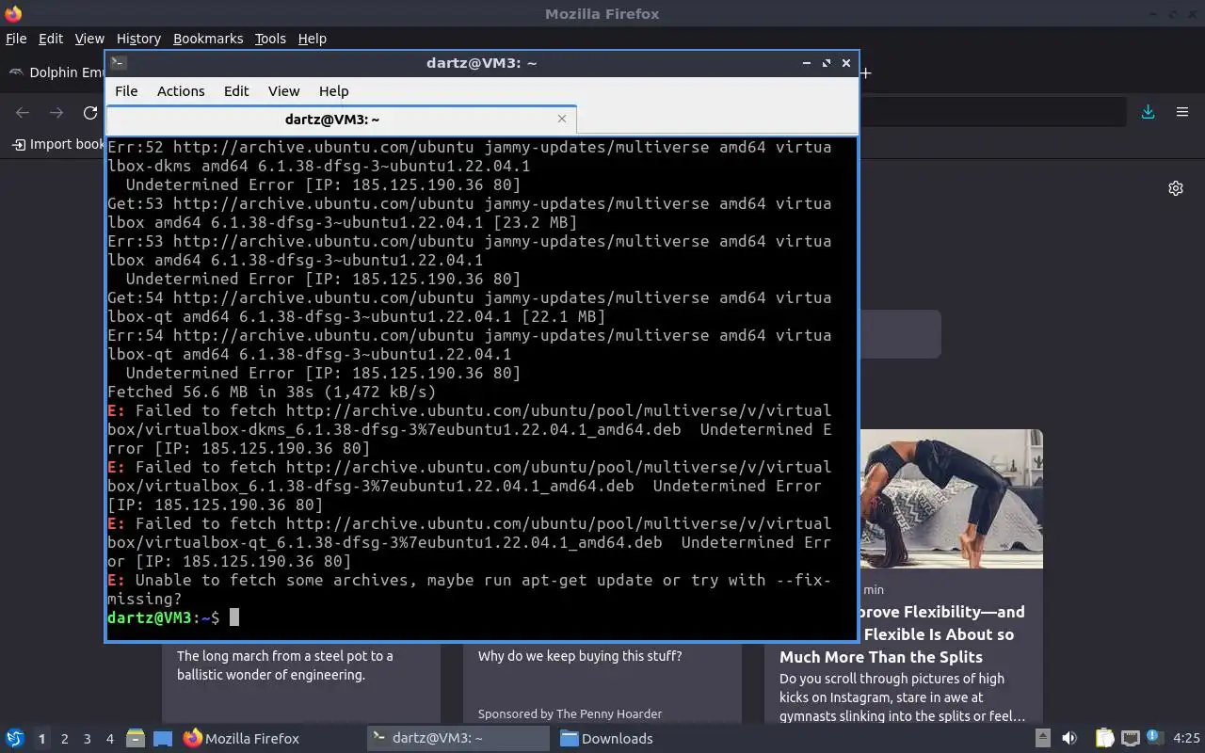Click the Firefox logo in title bar
Viewport: 1205px width, 753px height.
pos(13,13)
